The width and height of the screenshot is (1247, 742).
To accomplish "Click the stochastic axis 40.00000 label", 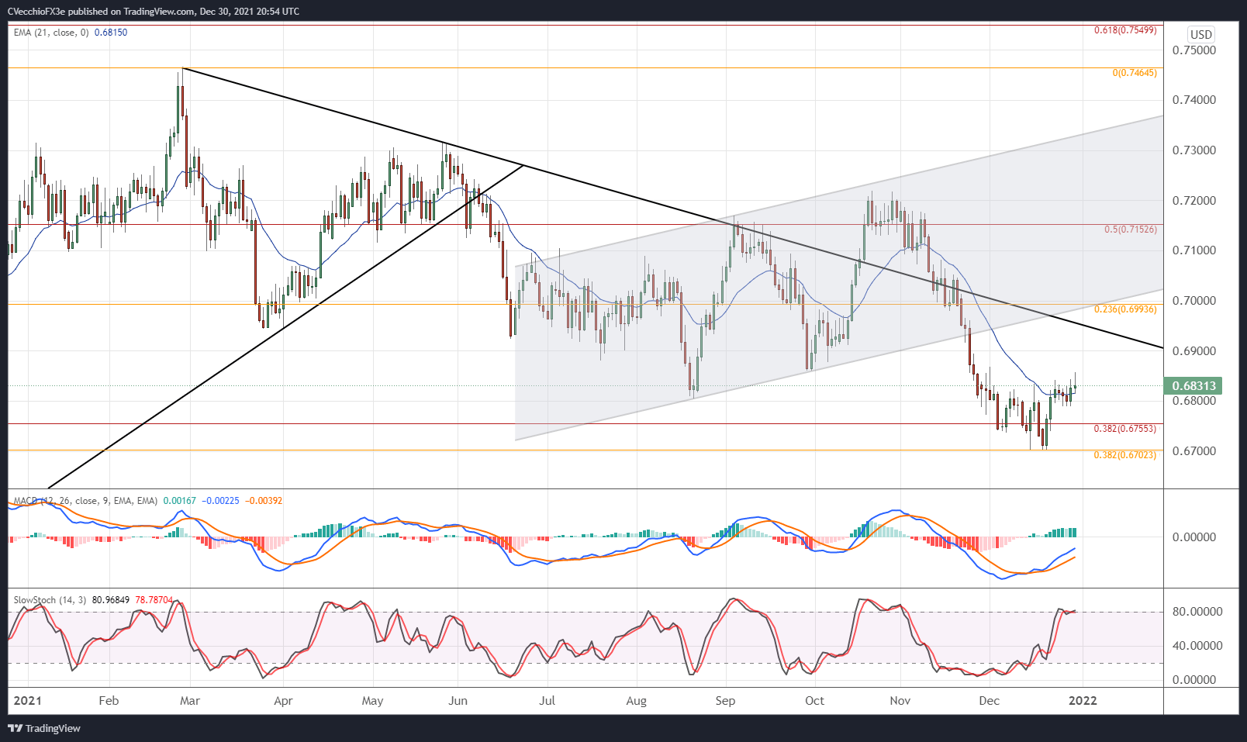I will pyautogui.click(x=1197, y=646).
